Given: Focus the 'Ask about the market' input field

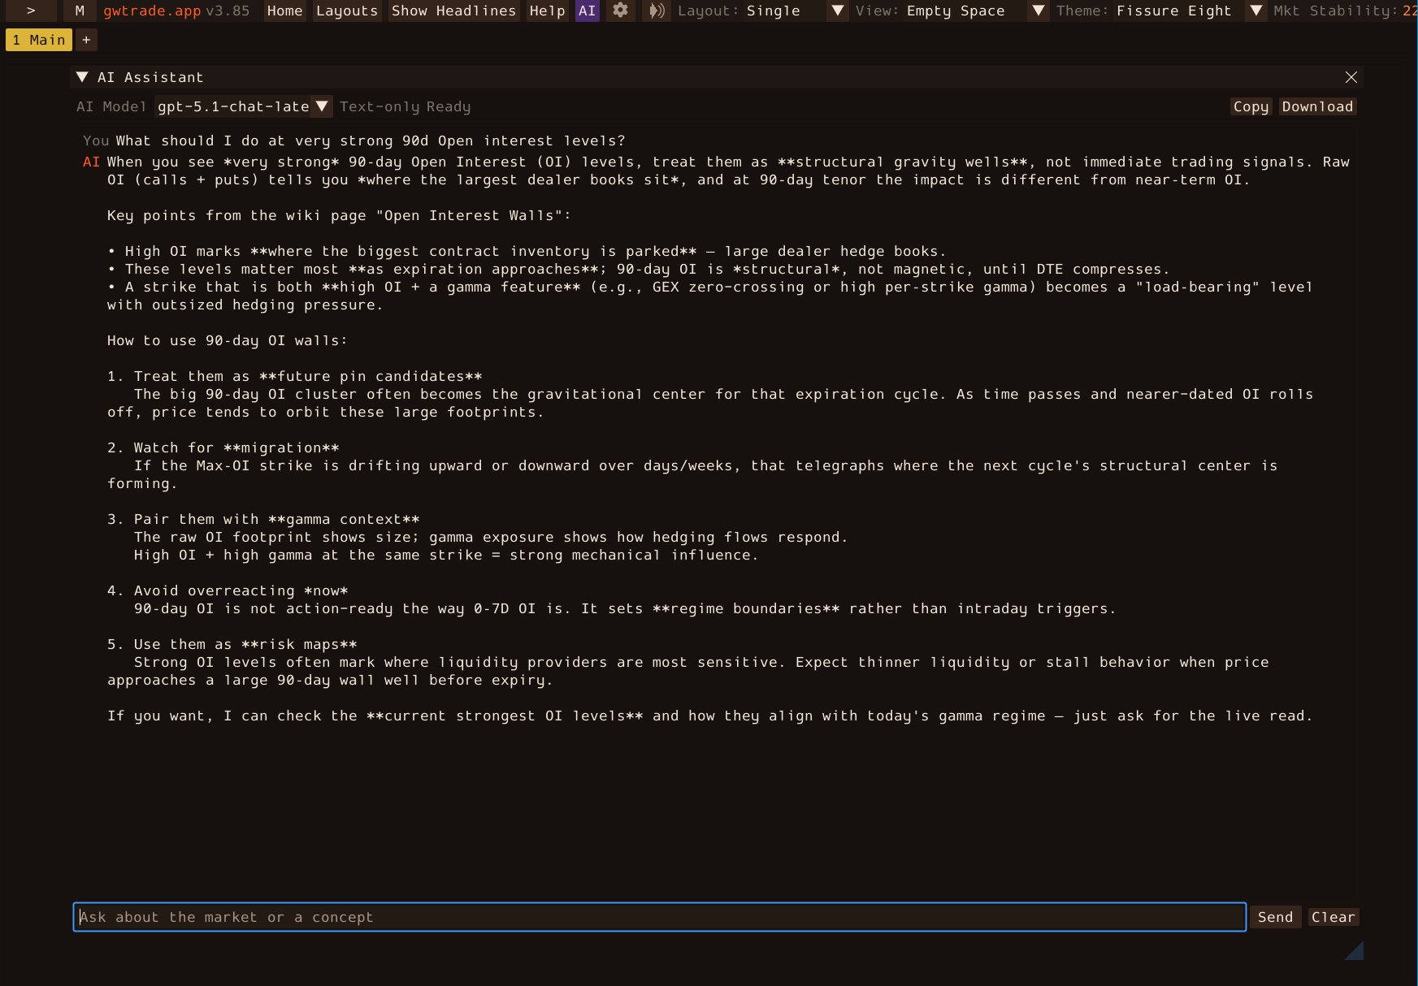Looking at the screenshot, I should point(660,917).
